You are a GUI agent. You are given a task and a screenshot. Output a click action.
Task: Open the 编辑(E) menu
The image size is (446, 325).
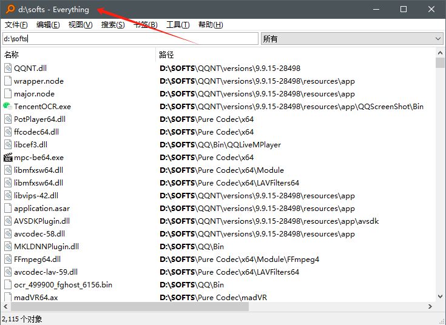(48, 25)
